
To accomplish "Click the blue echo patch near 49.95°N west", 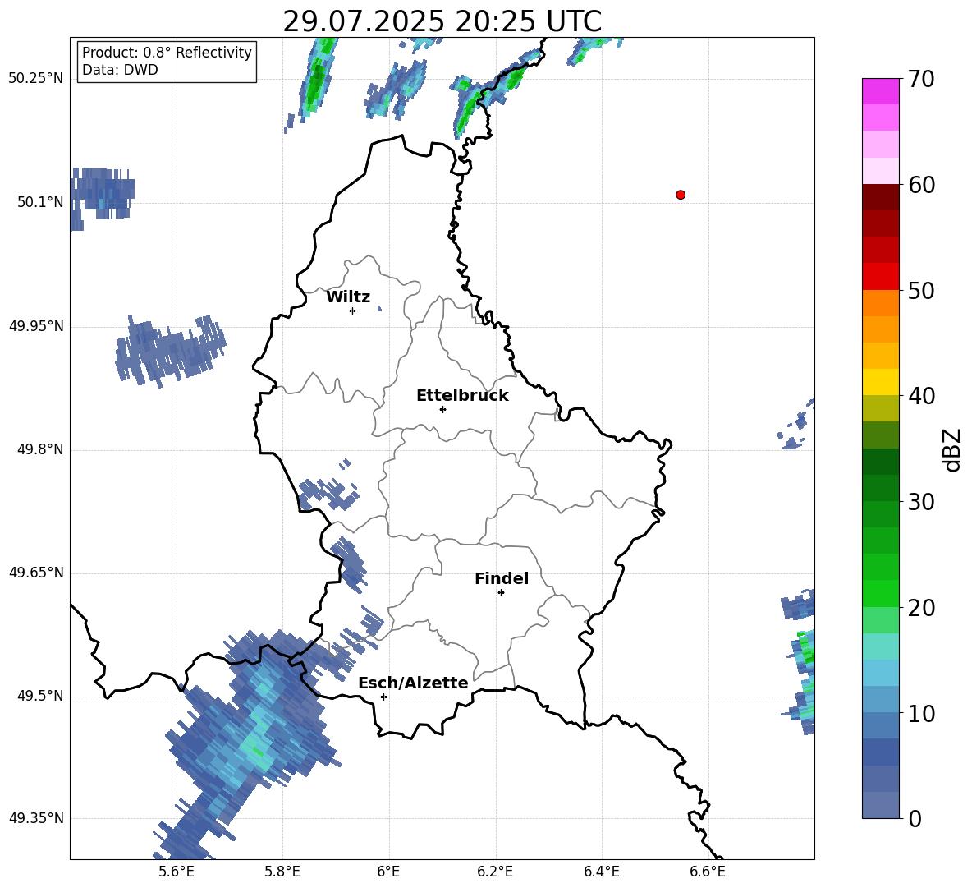I will [171, 351].
